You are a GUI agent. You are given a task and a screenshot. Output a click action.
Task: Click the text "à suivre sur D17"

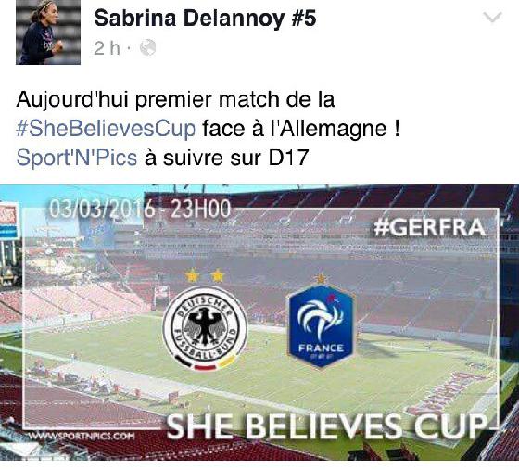point(227,158)
